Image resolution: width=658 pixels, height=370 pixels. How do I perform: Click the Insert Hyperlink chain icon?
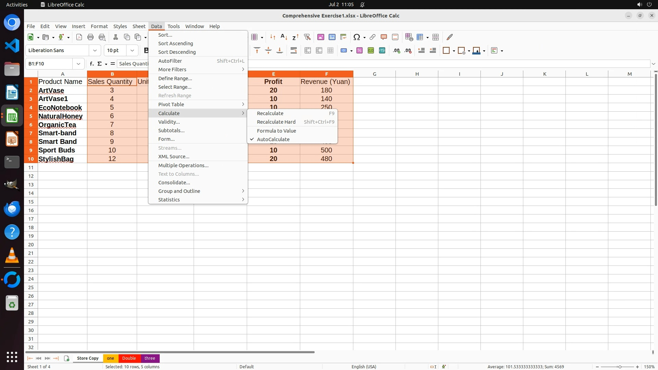pyautogui.click(x=373, y=37)
